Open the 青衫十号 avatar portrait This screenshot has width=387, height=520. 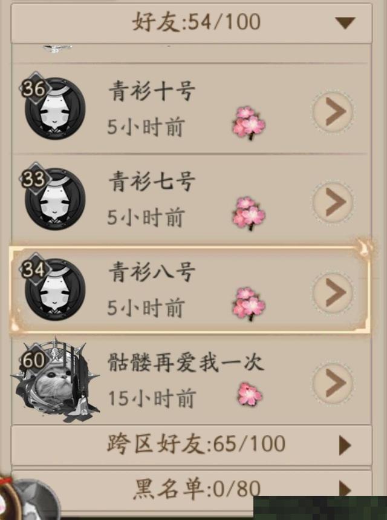coord(55,108)
